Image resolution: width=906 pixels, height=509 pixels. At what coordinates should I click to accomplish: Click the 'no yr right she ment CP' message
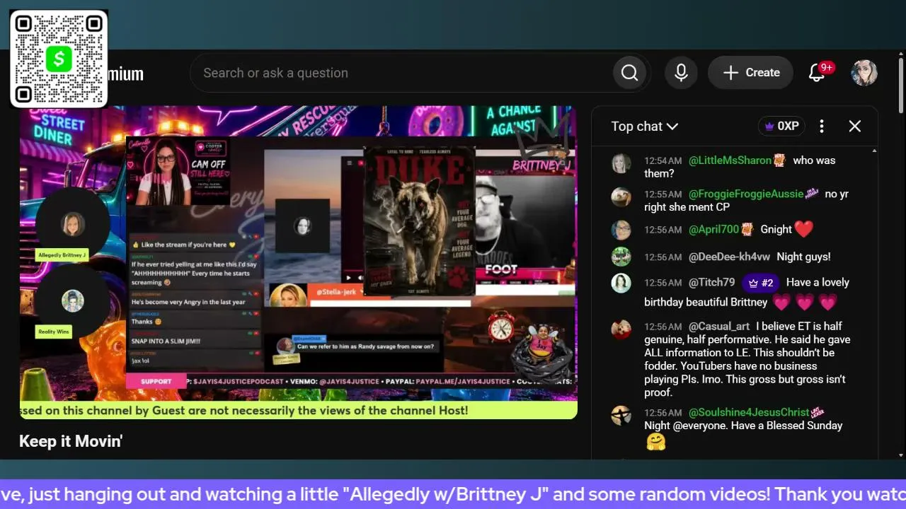point(746,200)
